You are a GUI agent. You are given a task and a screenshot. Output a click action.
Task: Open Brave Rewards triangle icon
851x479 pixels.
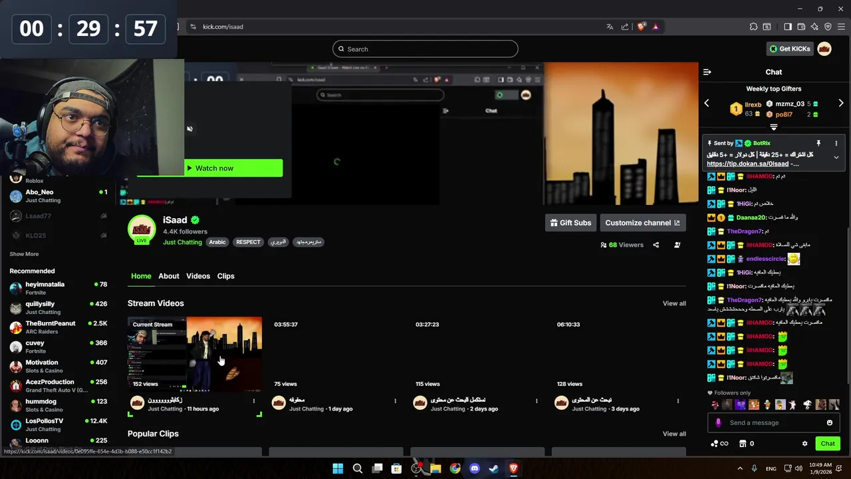656,27
